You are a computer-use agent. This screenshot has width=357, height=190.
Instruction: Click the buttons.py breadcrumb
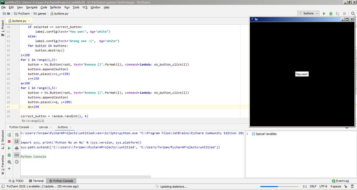[59, 13]
